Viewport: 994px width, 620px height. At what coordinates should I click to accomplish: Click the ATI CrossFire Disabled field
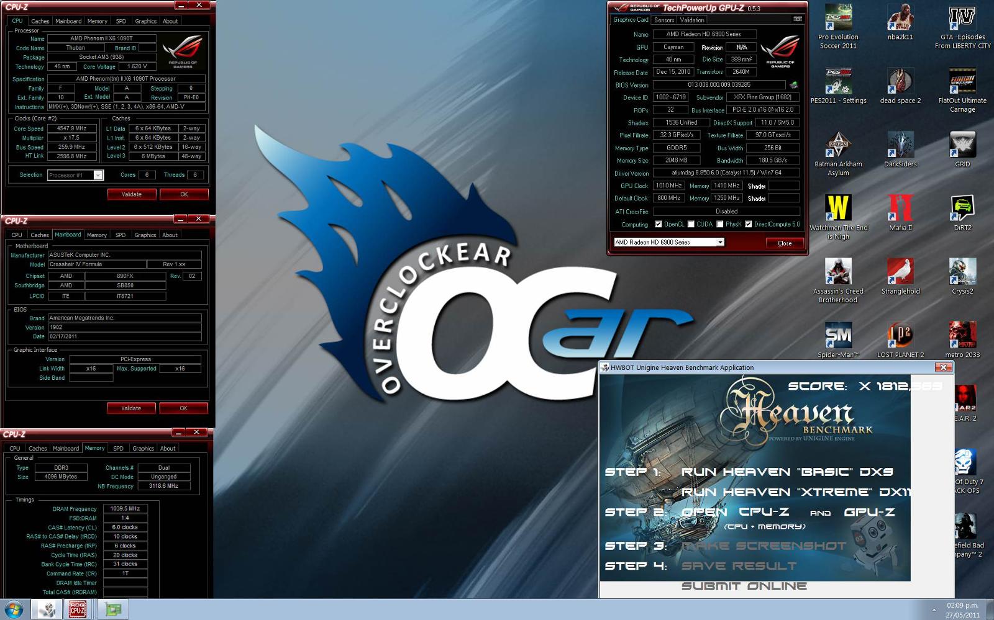pyautogui.click(x=726, y=212)
